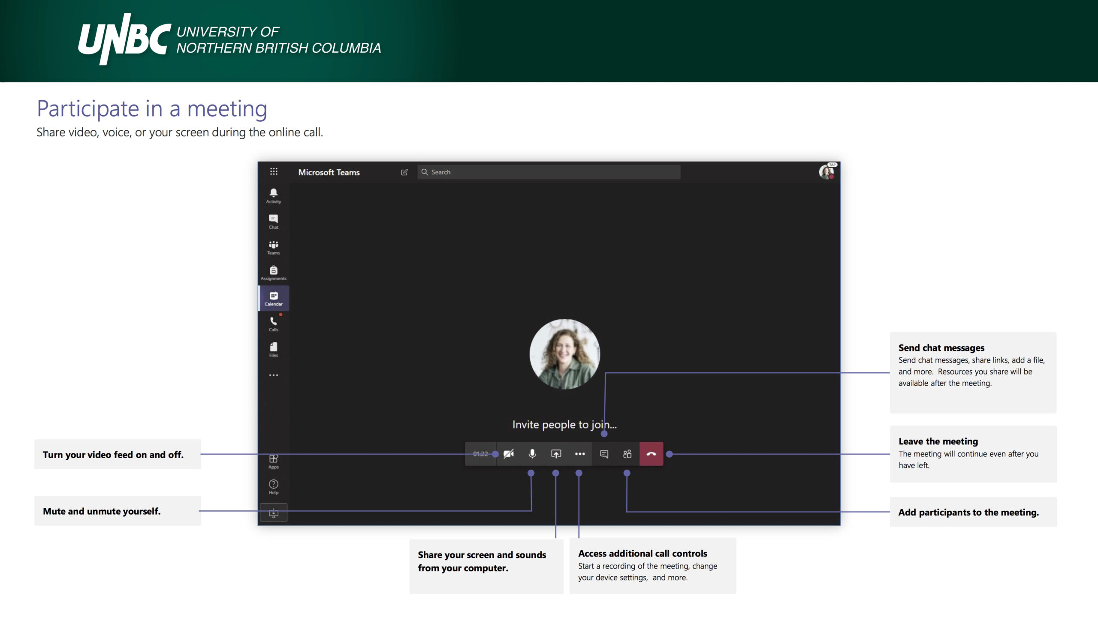1098x617 pixels.
Task: Expand more apps ellipsis in sidebar
Action: [273, 375]
